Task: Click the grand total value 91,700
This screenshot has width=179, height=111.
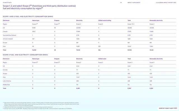Action: pos(129,50)
